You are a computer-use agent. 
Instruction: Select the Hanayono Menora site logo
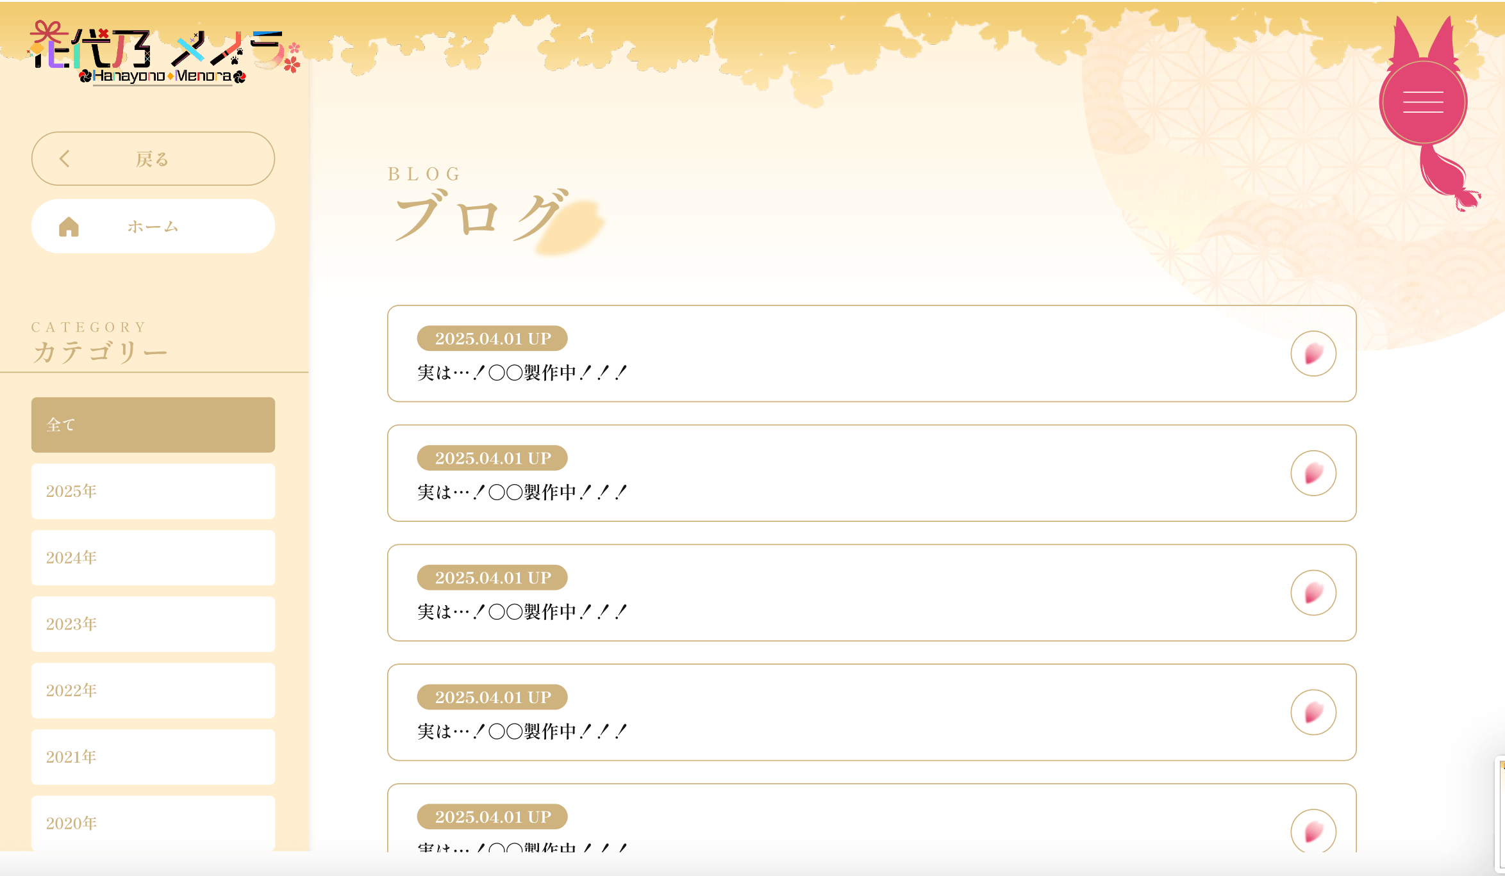coord(160,51)
